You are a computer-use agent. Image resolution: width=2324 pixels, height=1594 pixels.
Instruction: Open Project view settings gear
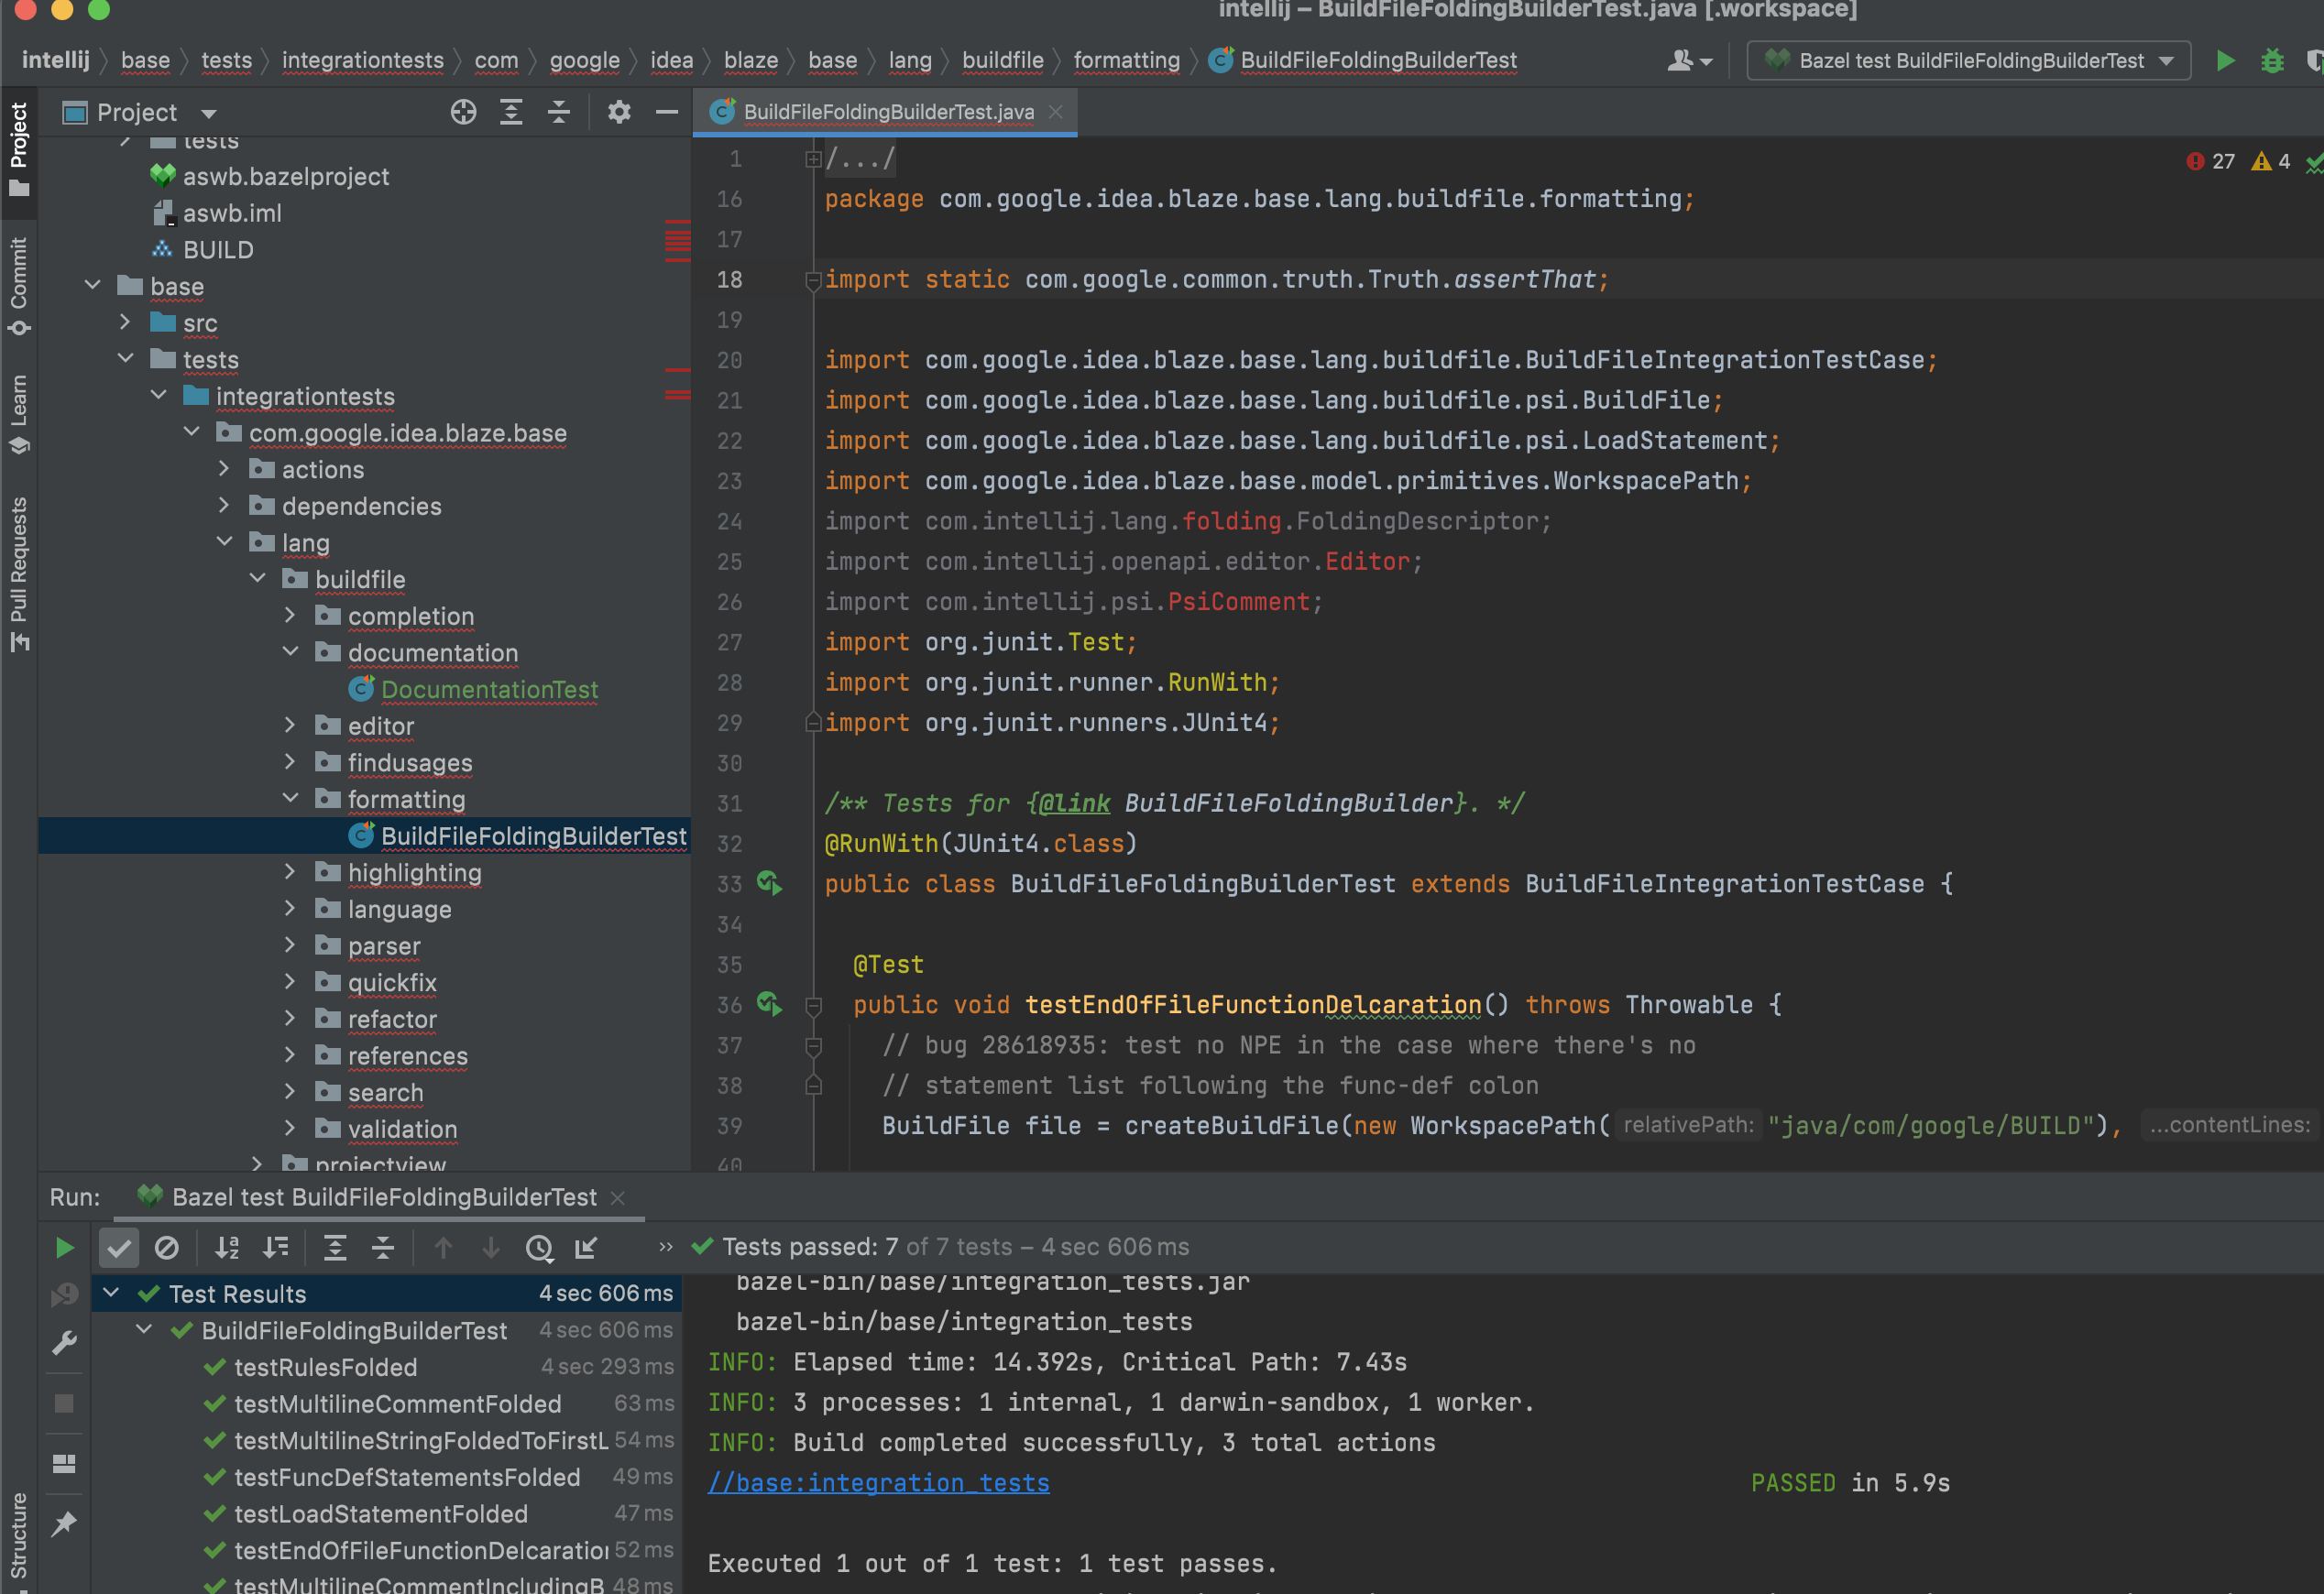(x=619, y=112)
